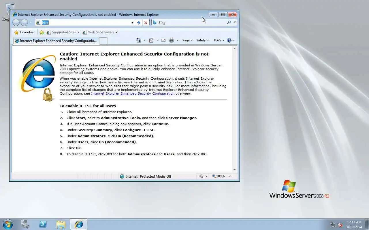Click the Read Mail envelope icon
The width and height of the screenshot is (369, 230).
tap(163, 40)
